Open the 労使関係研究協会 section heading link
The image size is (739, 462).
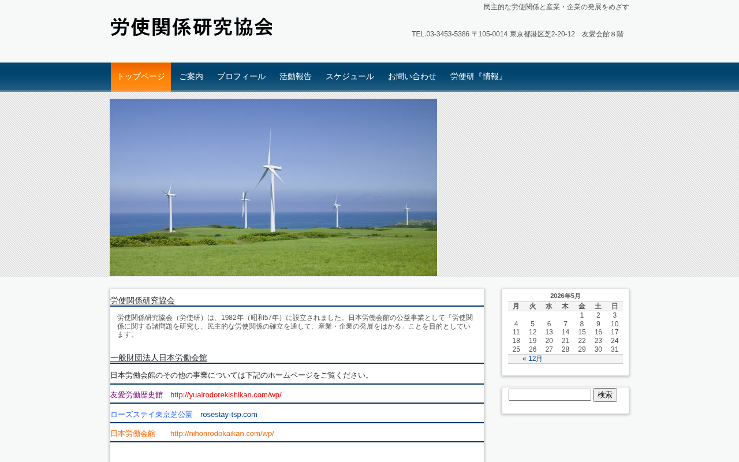[143, 300]
